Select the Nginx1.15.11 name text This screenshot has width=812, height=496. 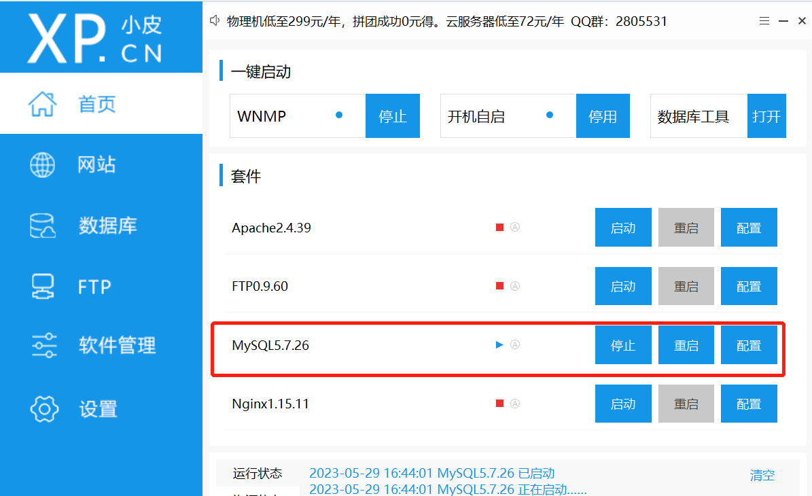270,404
